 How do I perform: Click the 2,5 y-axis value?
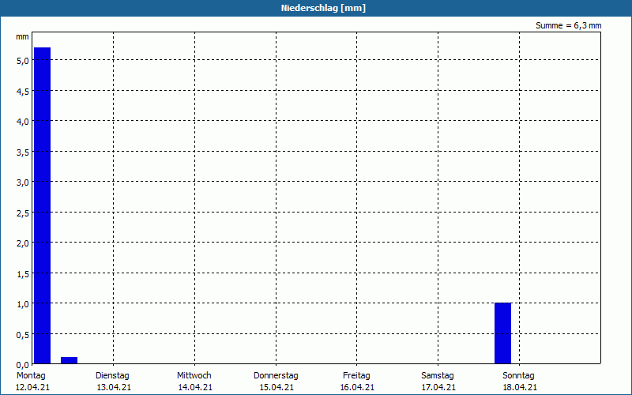click(x=23, y=213)
